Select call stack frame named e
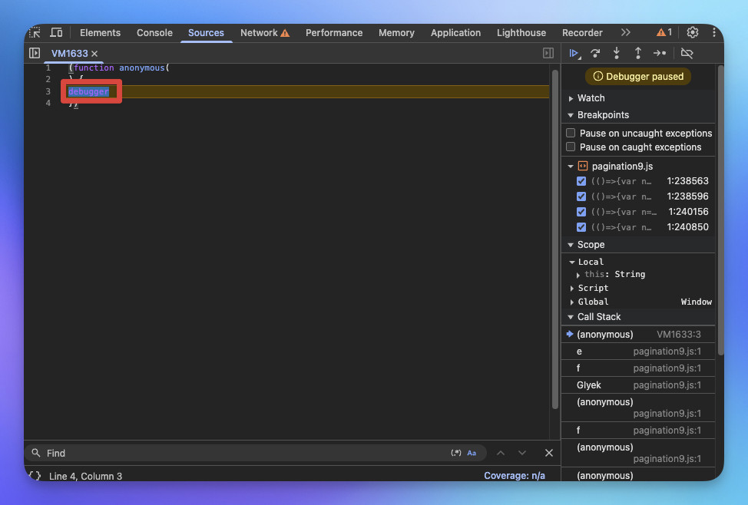This screenshot has height=505, width=748. (638, 352)
